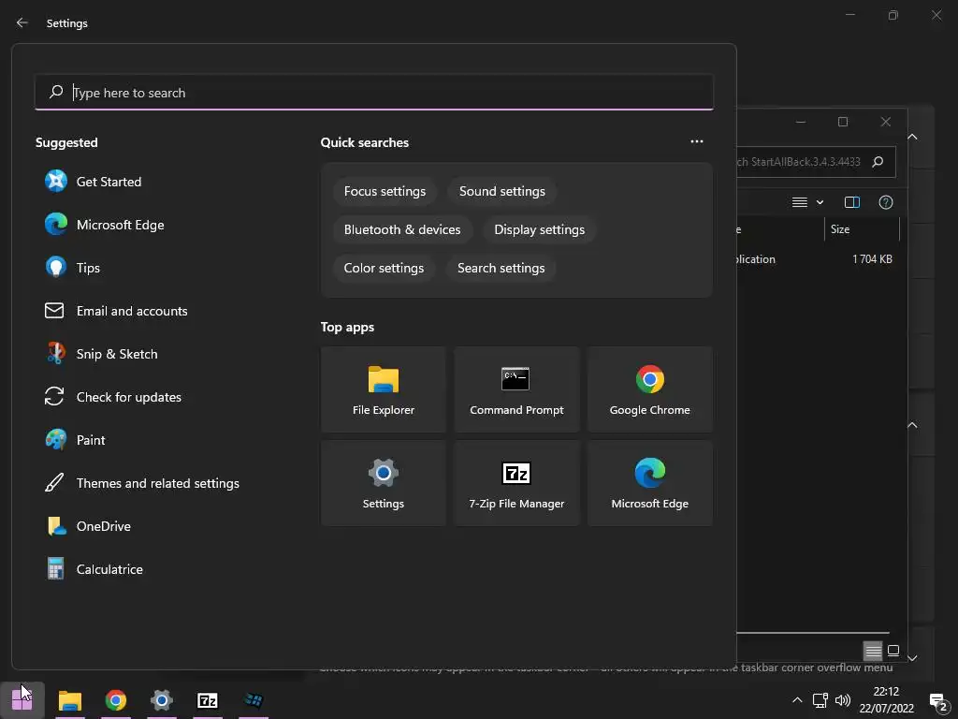Launch Calculatrice calculator app
The height and width of the screenshot is (719, 958).
(94, 569)
